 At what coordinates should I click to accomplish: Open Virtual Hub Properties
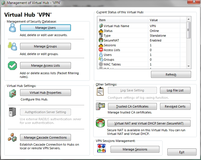click(46, 93)
